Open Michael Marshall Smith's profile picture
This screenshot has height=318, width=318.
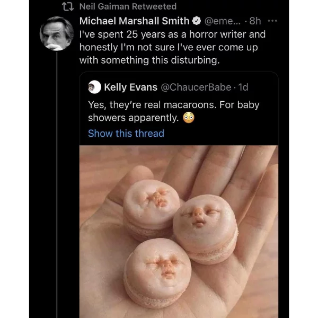(57, 33)
